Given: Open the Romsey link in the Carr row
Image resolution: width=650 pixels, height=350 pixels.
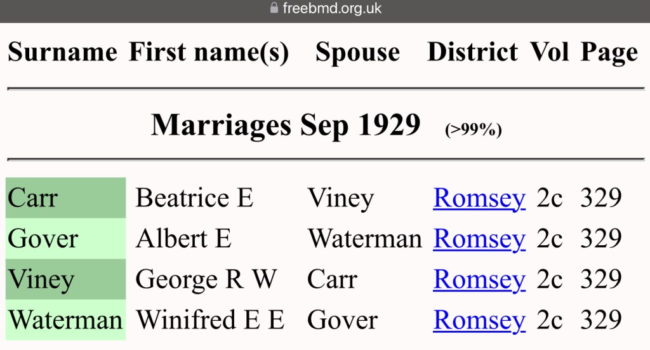Looking at the screenshot, I should pos(479,198).
